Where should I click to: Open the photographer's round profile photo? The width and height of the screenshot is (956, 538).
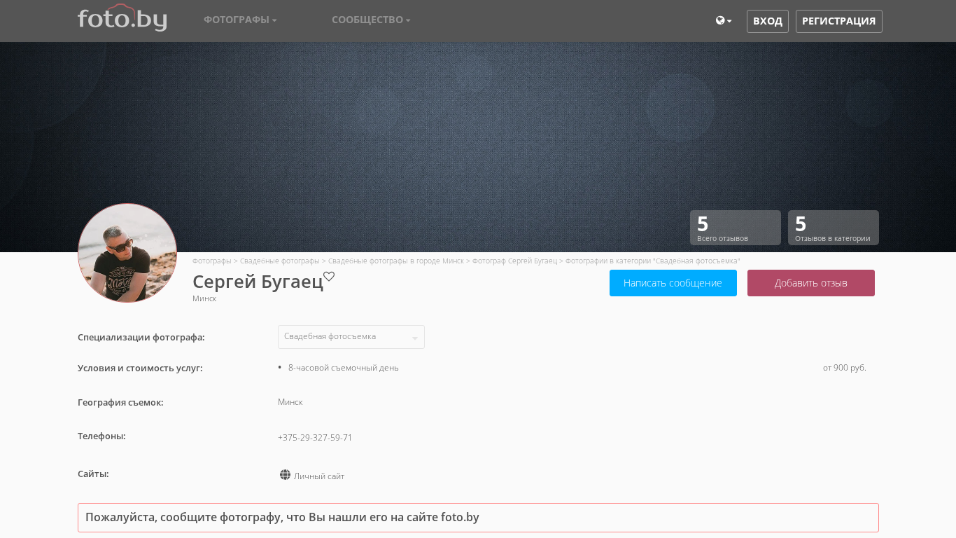tap(127, 253)
